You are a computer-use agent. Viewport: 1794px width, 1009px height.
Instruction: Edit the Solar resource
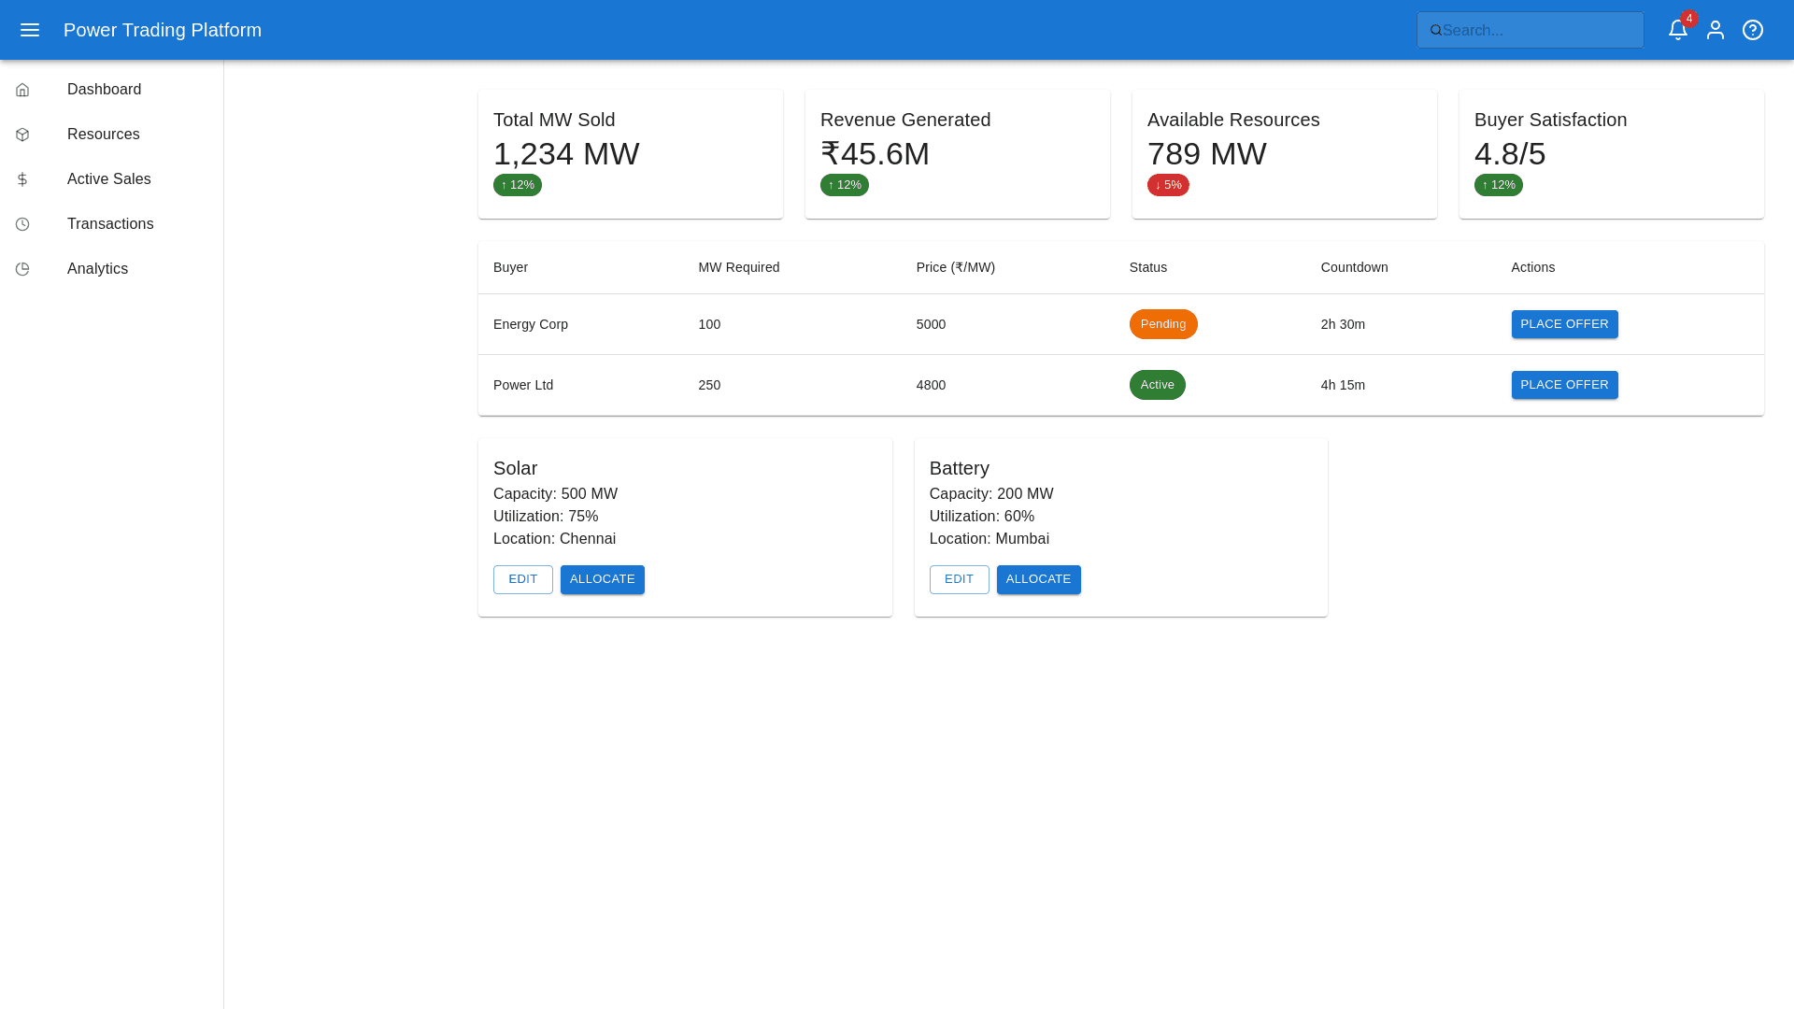pyautogui.click(x=522, y=579)
